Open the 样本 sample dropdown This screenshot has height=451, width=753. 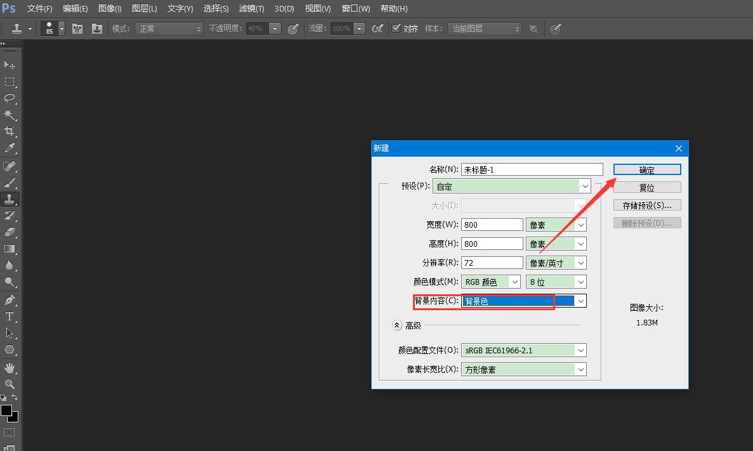point(484,29)
